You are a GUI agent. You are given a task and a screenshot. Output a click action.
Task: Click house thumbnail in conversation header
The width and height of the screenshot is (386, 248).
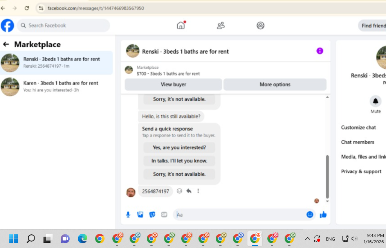tap(133, 51)
